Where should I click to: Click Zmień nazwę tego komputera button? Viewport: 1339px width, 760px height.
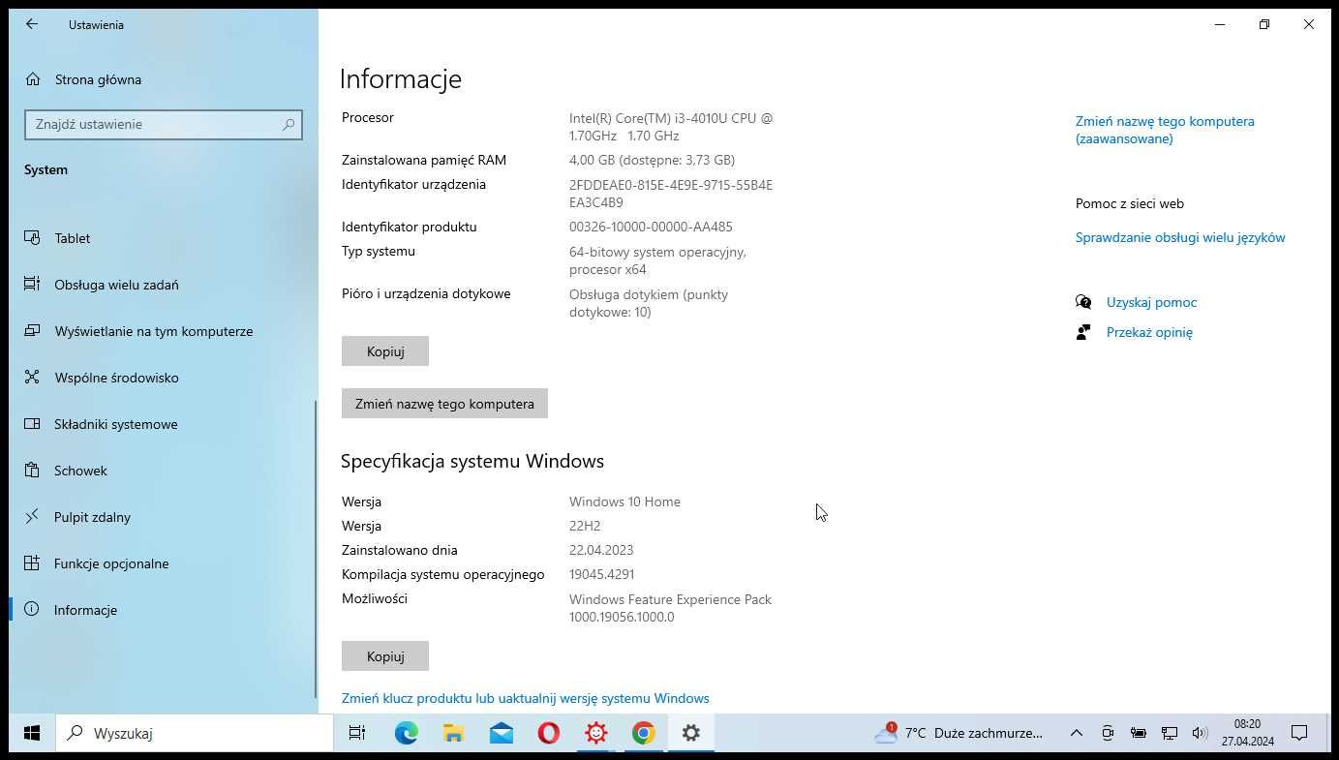444,404
